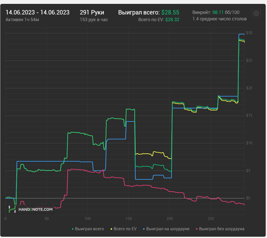The height and width of the screenshot is (238, 267).
Task: Click the 0 x-axis label
Action: pos(5,219)
